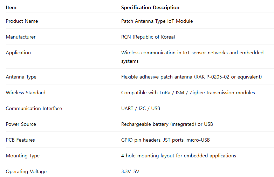Click the LoRa / ISM / Zigbee compatibility text
274x177 pixels.
188,93
